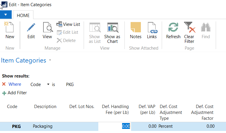Screen dimensions: 226x133
Task: Open the blue application menu dropdown
Action: pos(6,14)
